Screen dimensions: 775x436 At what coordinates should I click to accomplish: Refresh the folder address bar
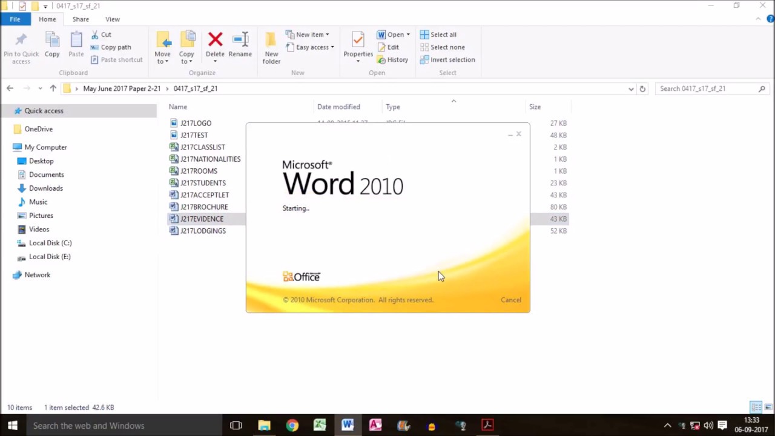pyautogui.click(x=642, y=88)
